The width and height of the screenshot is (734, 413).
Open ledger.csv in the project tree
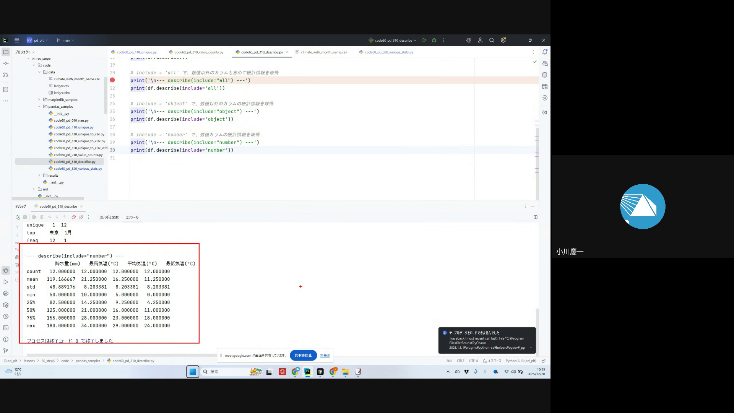[61, 86]
